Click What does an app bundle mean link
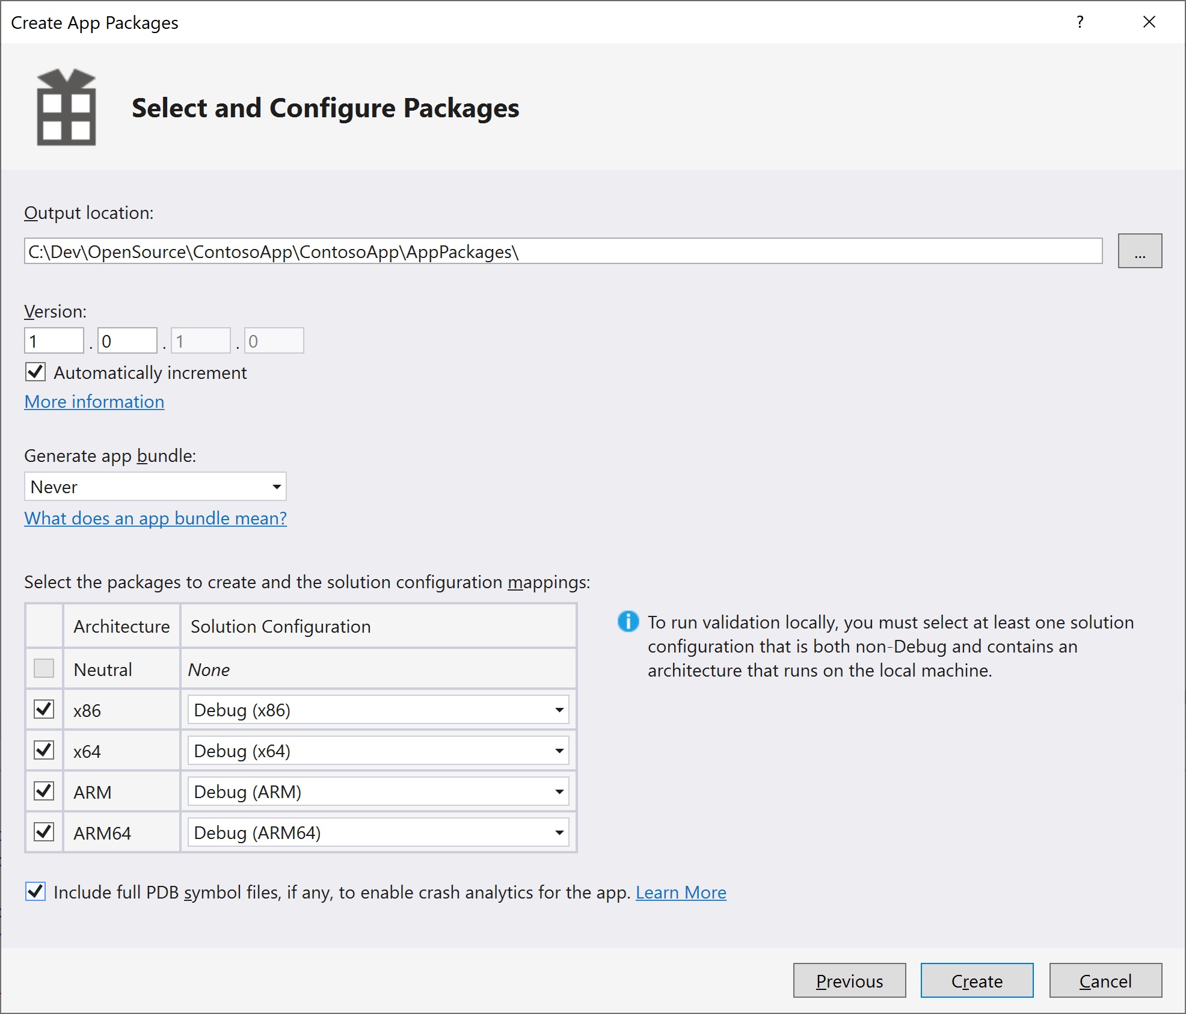This screenshot has height=1014, width=1186. point(156,517)
